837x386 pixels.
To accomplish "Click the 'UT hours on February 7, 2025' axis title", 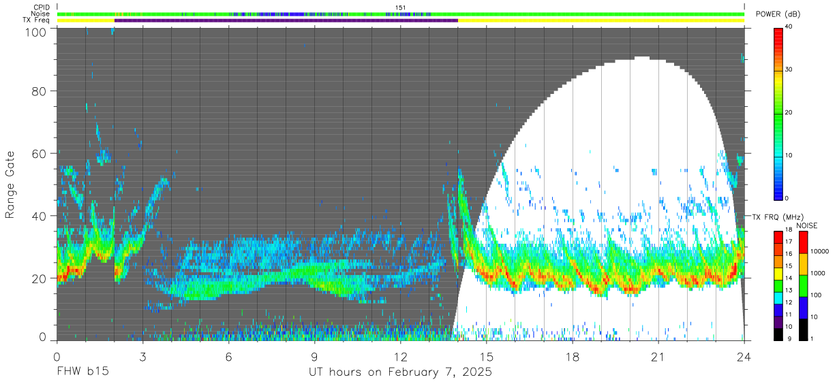I will [x=400, y=372].
